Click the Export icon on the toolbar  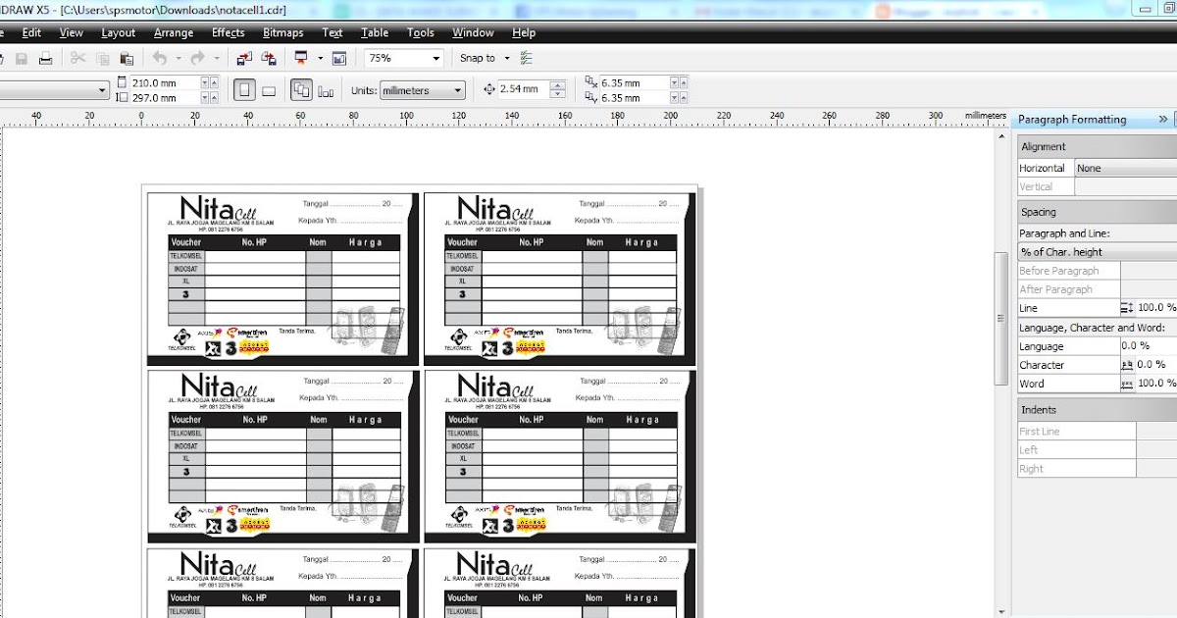[x=268, y=58]
